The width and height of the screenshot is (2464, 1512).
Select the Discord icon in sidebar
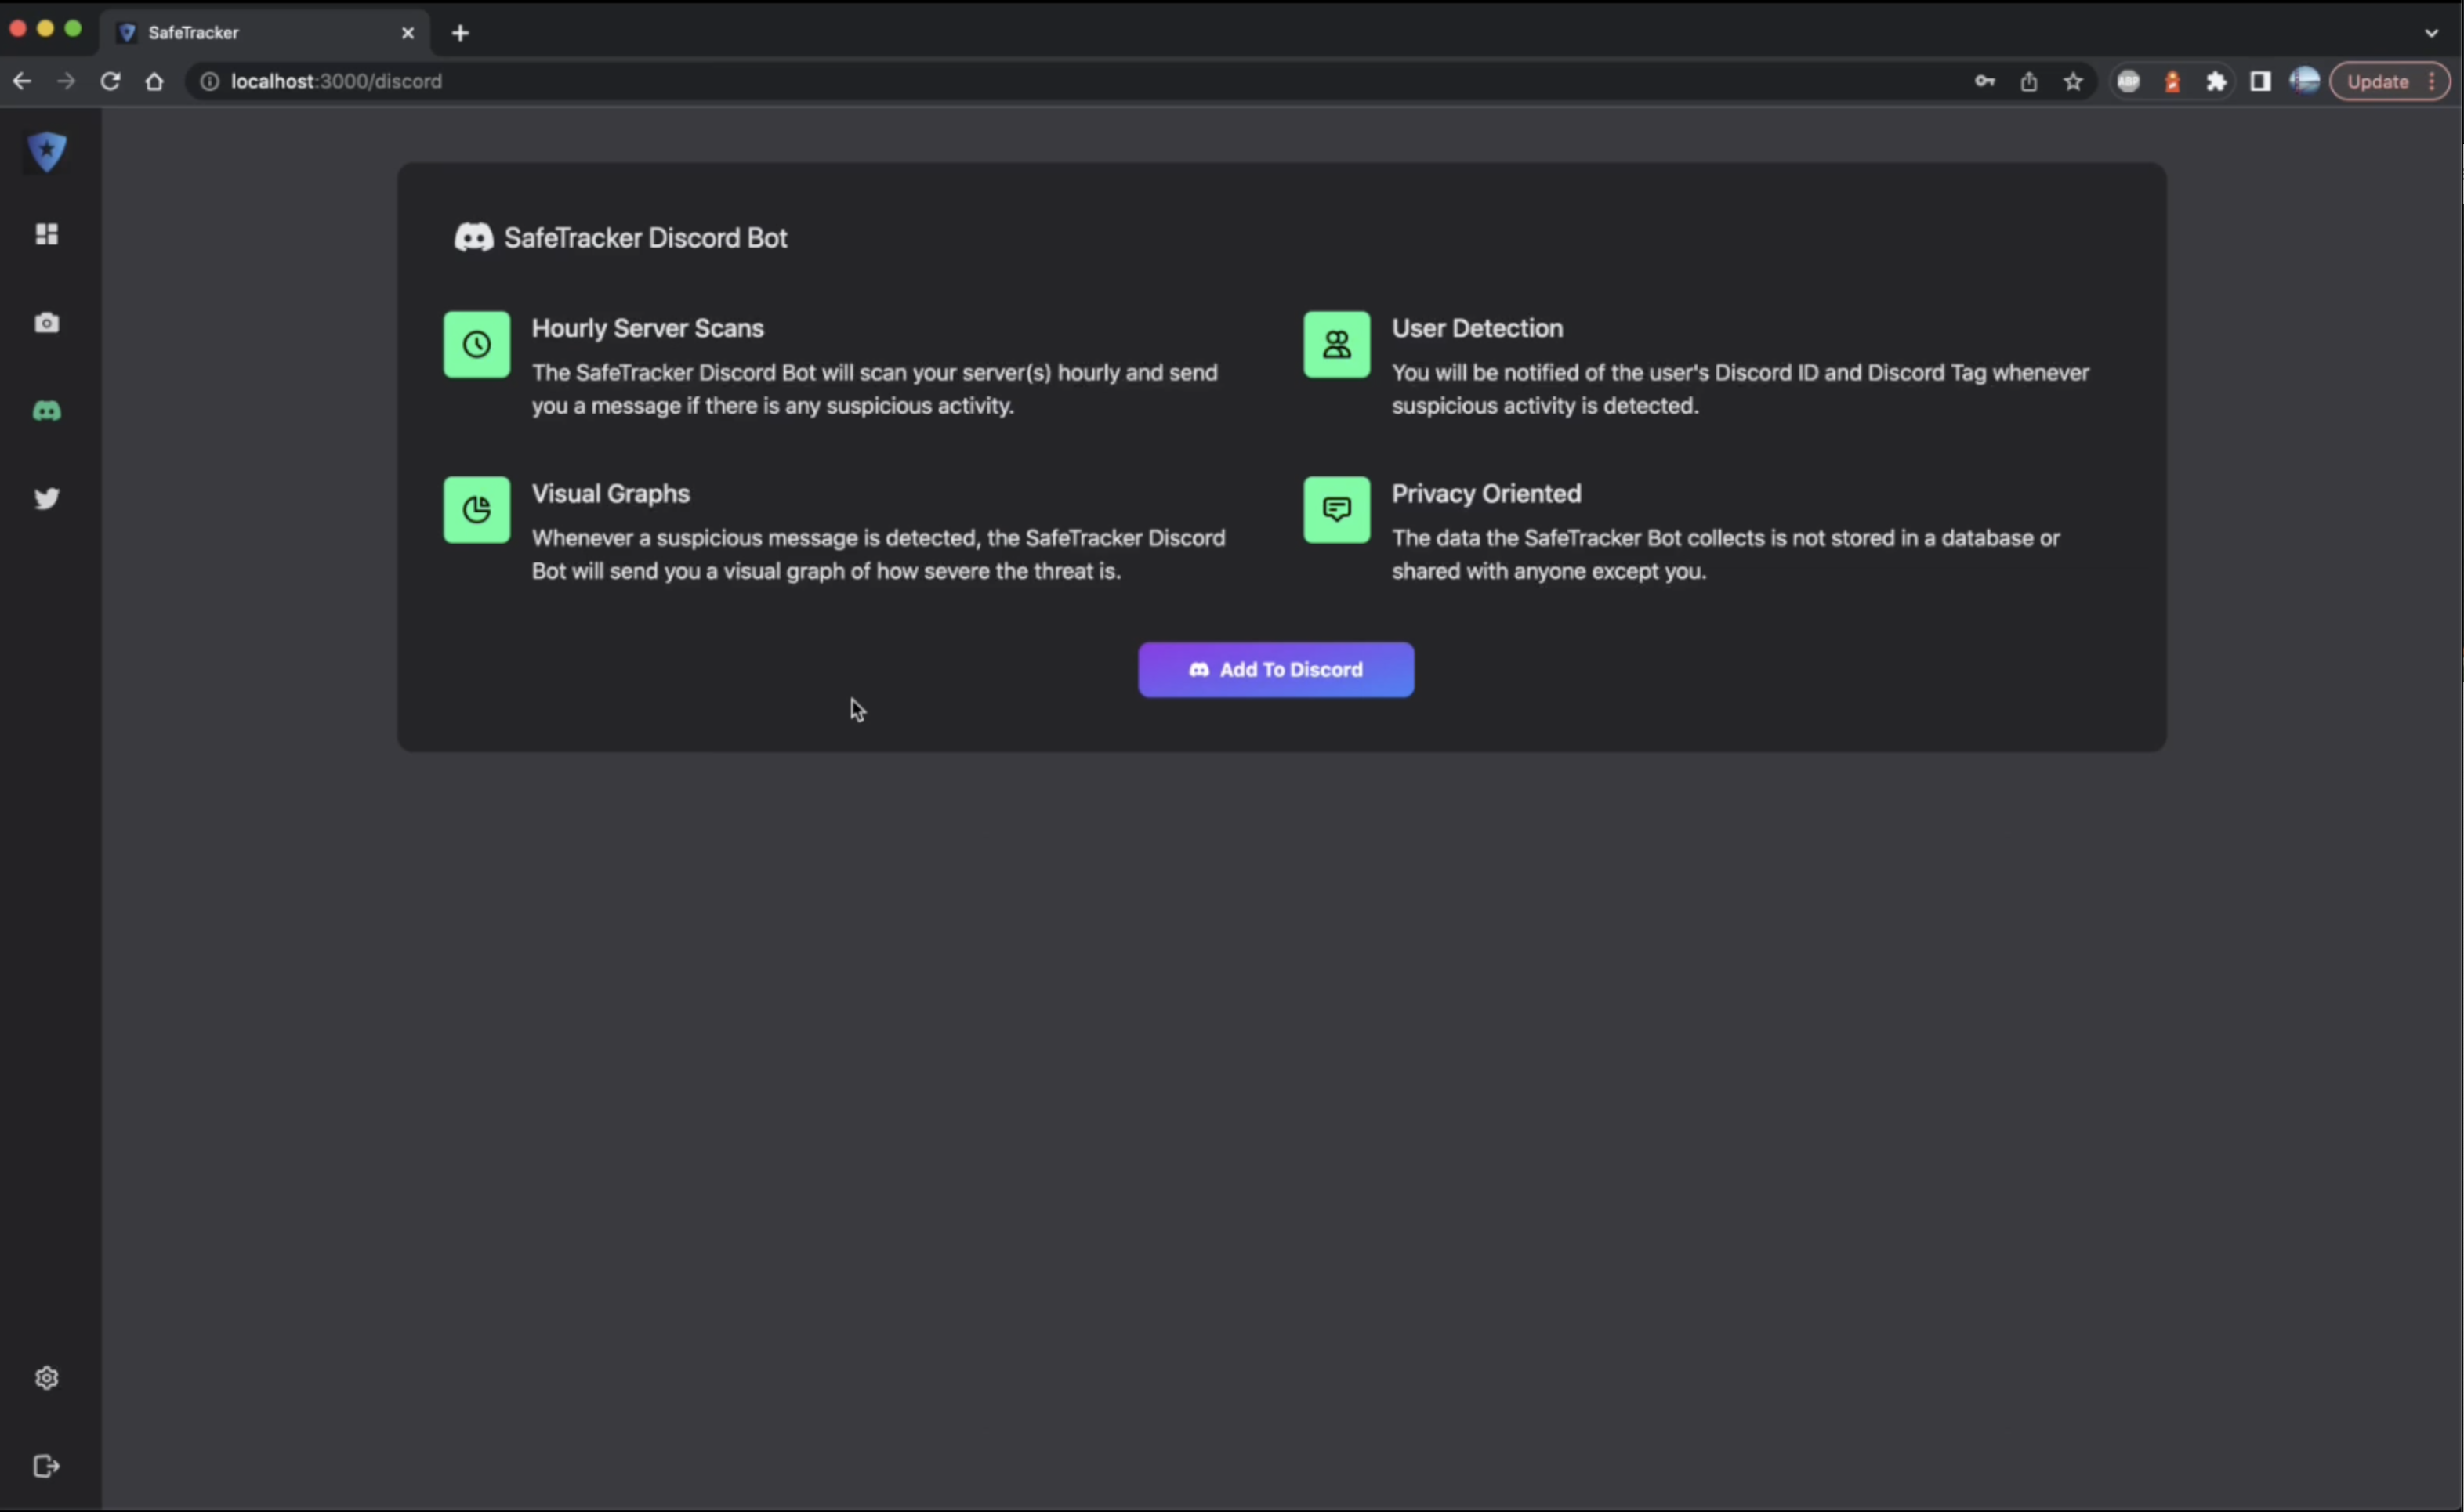tap(46, 411)
